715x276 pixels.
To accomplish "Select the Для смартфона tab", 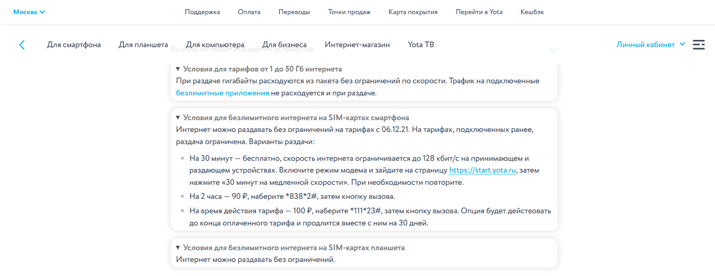I will click(74, 45).
